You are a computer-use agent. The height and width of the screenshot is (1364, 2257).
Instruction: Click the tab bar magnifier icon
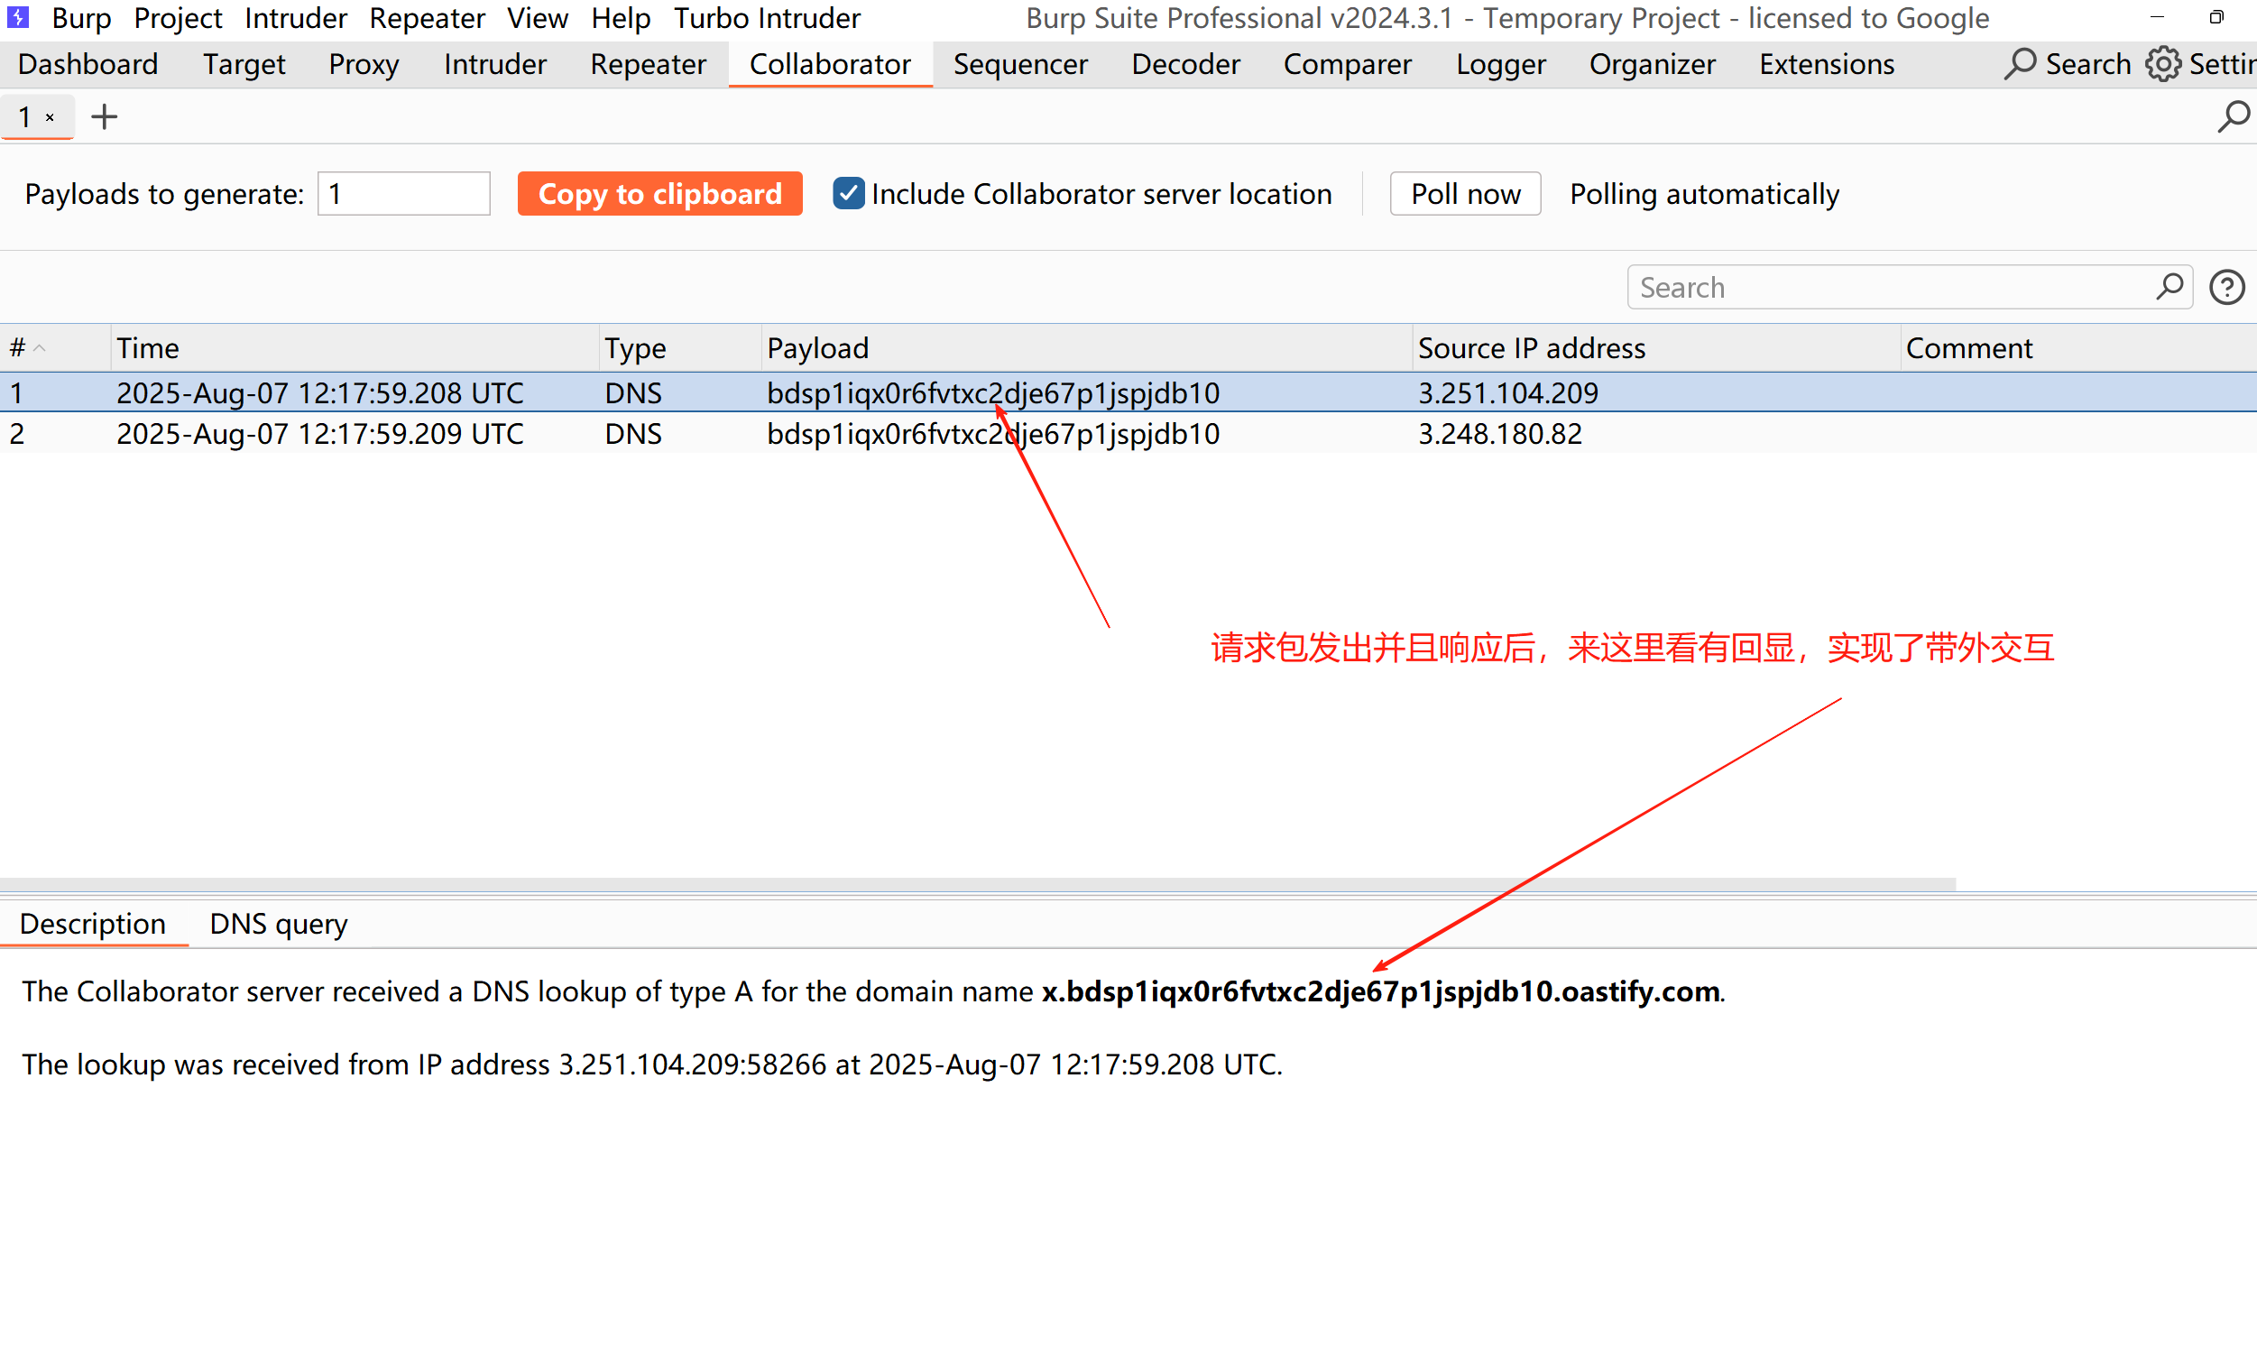(x=2234, y=116)
